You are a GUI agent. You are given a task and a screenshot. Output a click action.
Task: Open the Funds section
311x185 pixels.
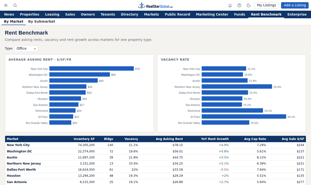[240, 14]
